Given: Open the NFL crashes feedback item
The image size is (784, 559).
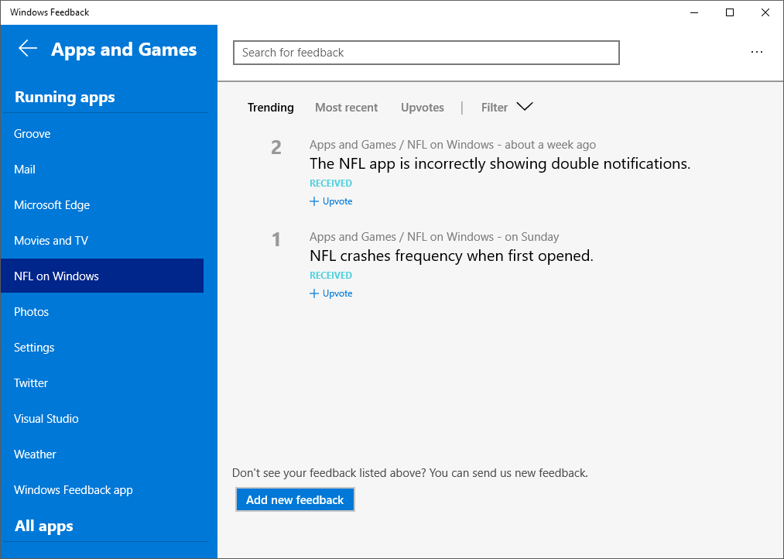Looking at the screenshot, I should [x=451, y=256].
